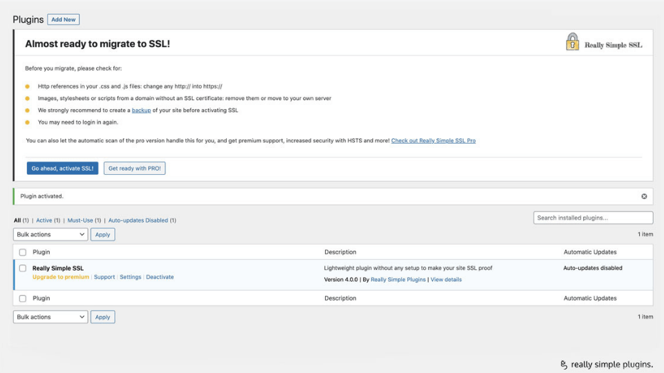Image resolution: width=664 pixels, height=373 pixels.
Task: Dismiss the 'Plugin activated' notice icon
Action: click(644, 196)
